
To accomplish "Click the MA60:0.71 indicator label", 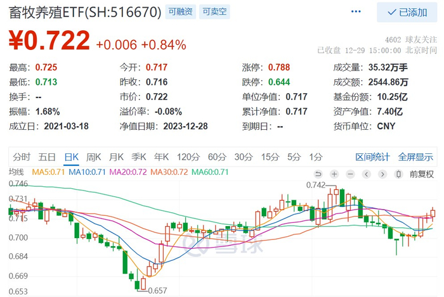I will click(210, 172).
